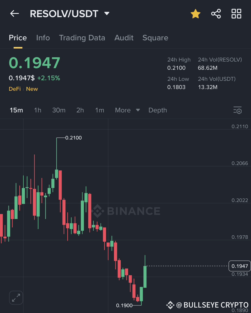Open the Depth chart view

click(x=158, y=110)
